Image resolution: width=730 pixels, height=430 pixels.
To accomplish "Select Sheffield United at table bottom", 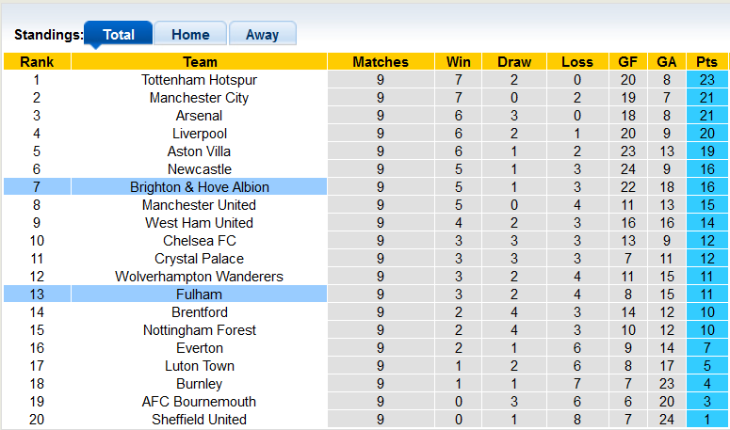I will point(199,420).
